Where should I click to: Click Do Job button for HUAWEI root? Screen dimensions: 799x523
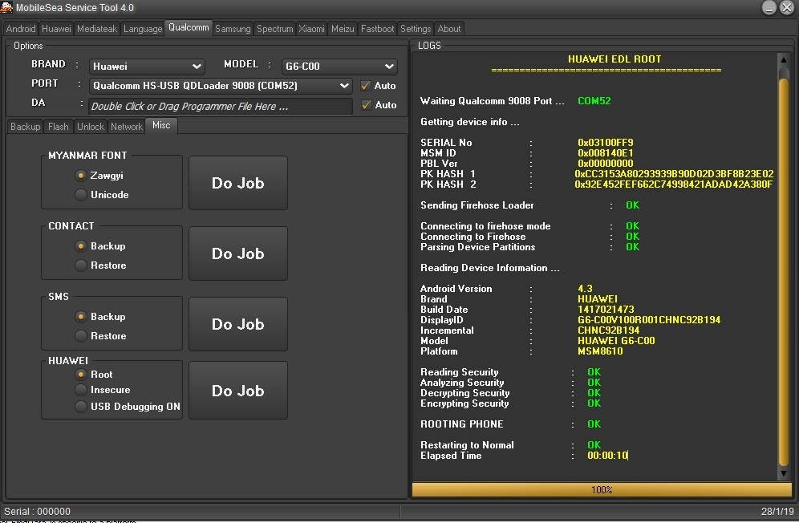tap(237, 391)
